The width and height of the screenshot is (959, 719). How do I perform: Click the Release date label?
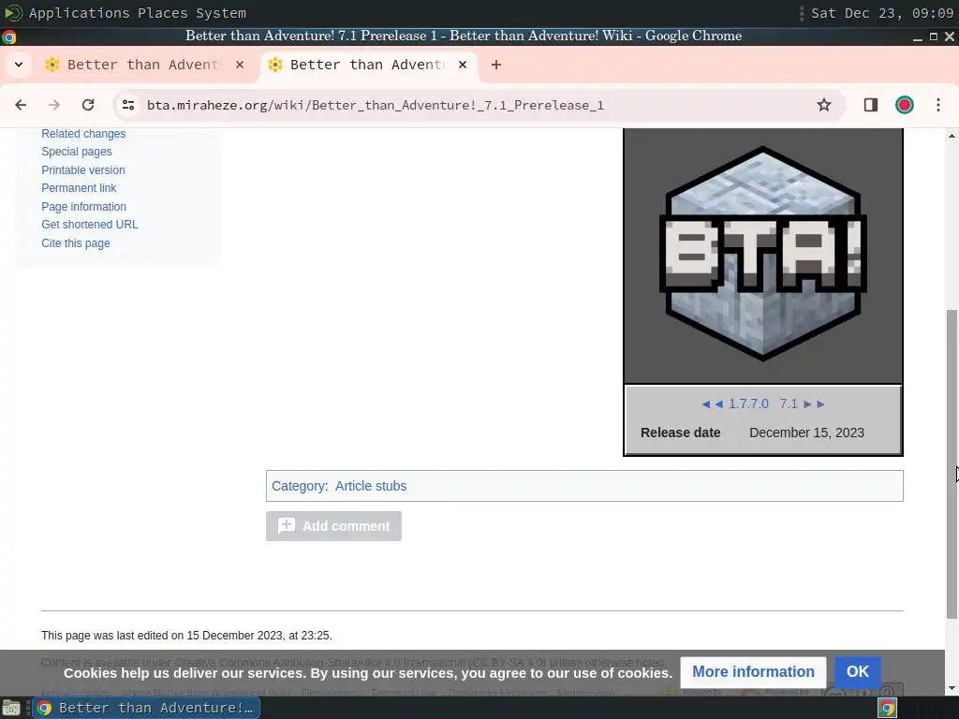(680, 433)
